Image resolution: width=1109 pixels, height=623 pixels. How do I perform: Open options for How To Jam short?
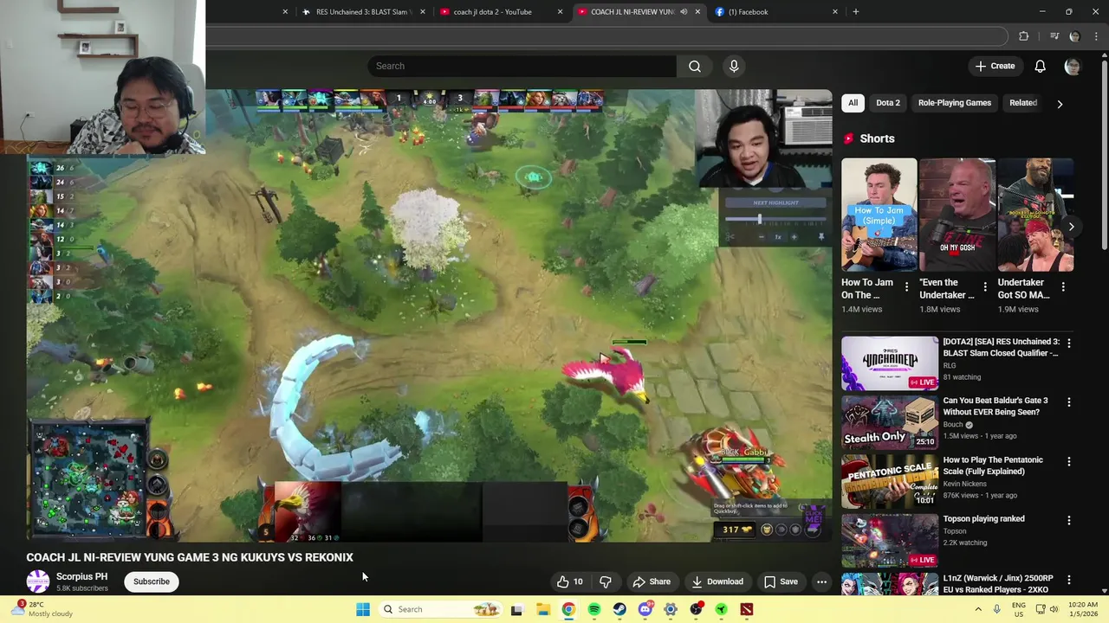click(x=906, y=286)
